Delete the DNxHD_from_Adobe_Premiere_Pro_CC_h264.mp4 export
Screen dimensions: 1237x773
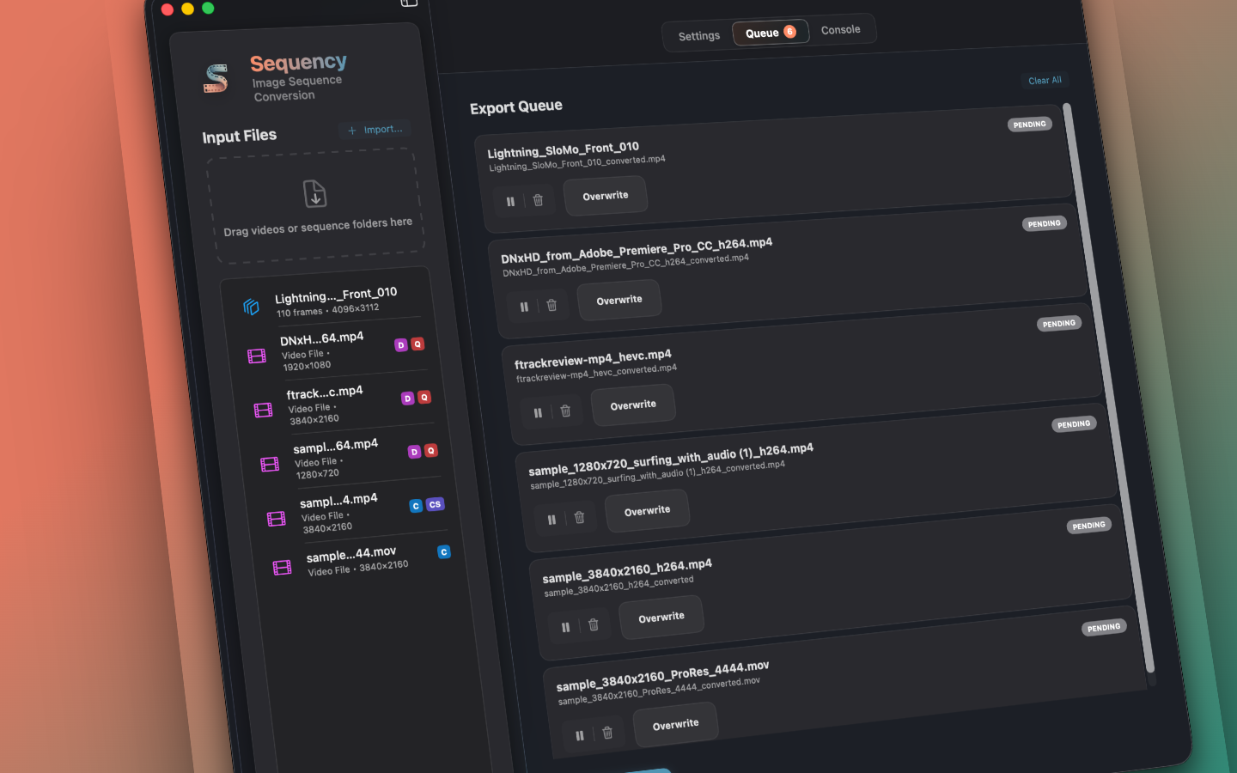(551, 305)
